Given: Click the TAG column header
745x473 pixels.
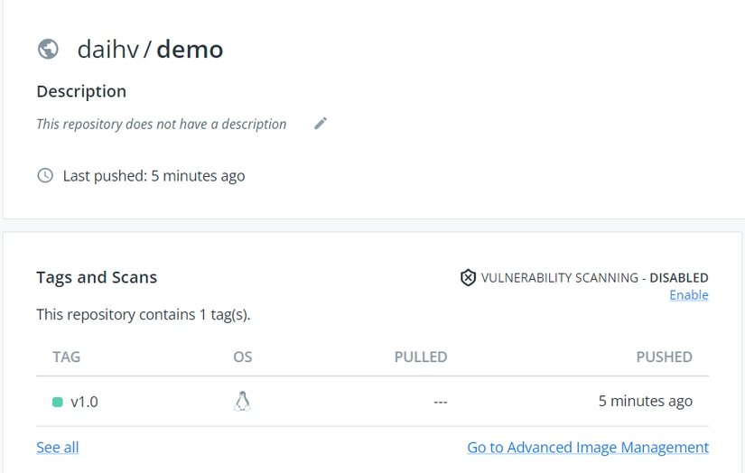Looking at the screenshot, I should (x=67, y=357).
